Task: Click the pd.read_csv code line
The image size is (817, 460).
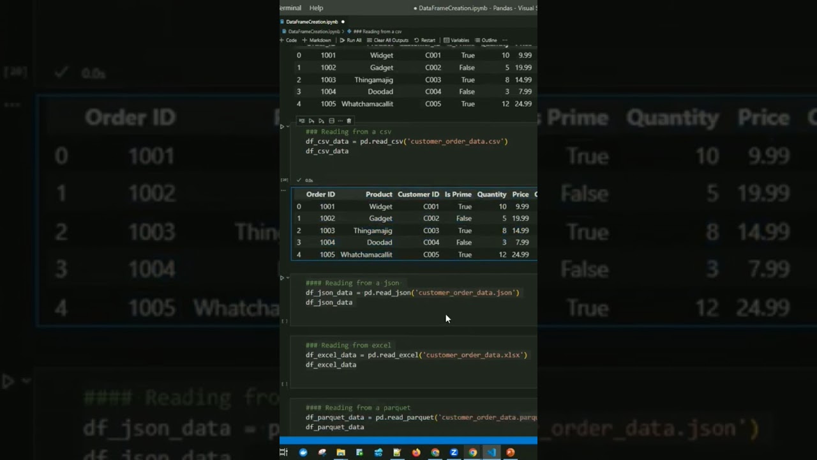Action: [407, 141]
